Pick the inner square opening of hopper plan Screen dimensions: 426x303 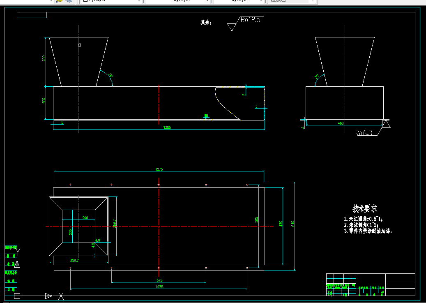click(x=78, y=226)
